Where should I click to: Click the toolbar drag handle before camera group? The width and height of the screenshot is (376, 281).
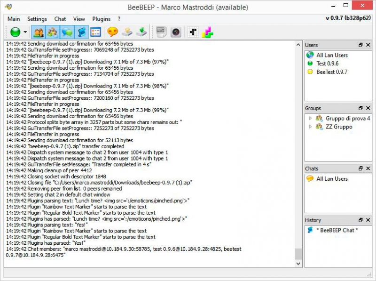pyautogui.click(x=152, y=32)
